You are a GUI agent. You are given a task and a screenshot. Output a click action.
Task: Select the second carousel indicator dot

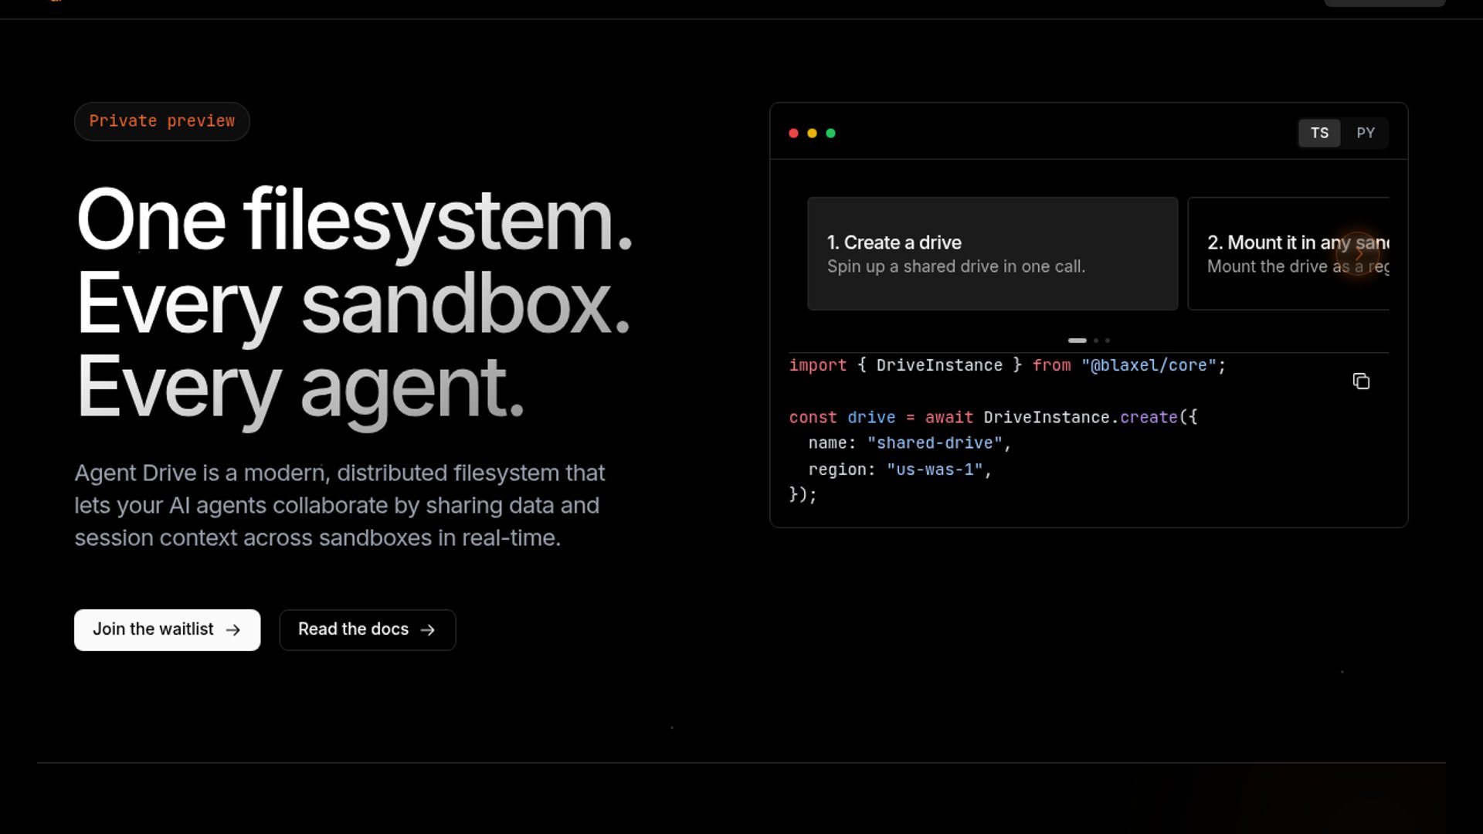[1096, 341]
